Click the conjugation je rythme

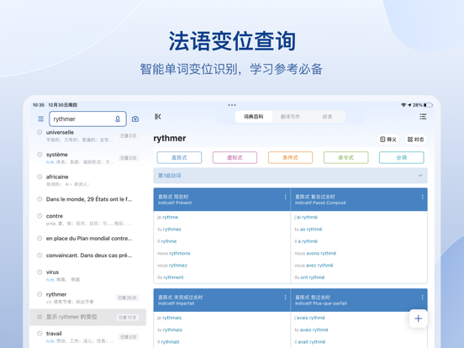pyautogui.click(x=167, y=217)
